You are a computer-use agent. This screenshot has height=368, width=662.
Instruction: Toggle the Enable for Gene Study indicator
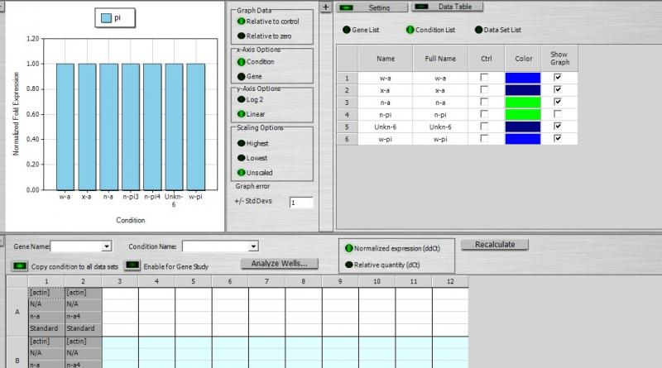tap(132, 265)
